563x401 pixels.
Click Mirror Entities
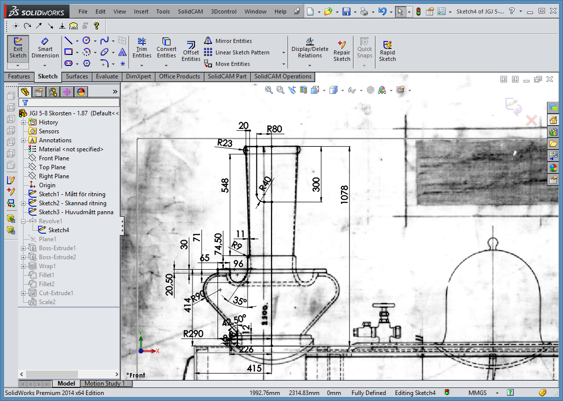pyautogui.click(x=228, y=41)
